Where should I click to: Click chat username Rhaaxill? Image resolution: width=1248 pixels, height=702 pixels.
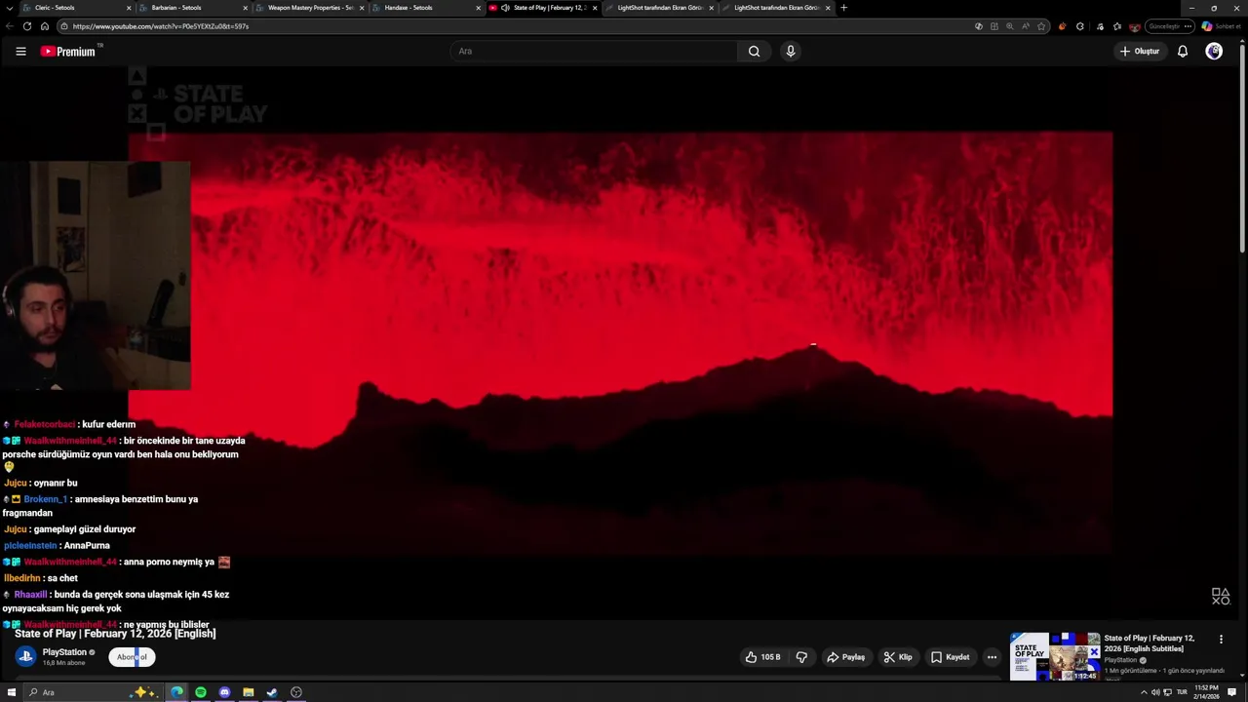click(x=30, y=595)
